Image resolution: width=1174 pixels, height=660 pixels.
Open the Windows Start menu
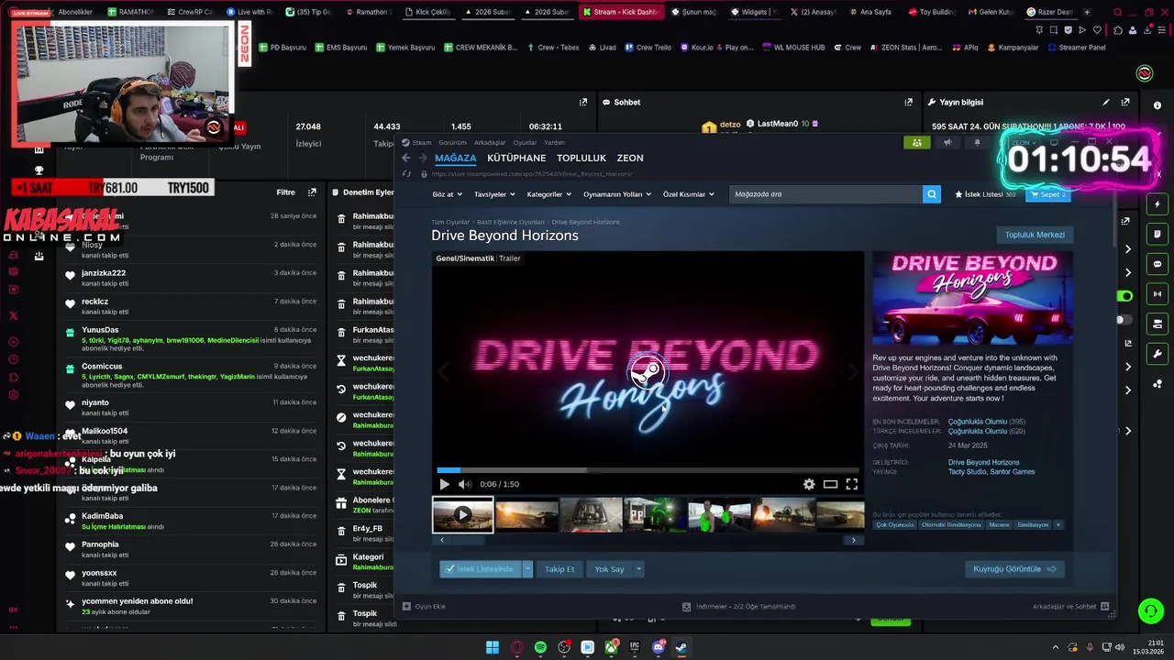pyautogui.click(x=493, y=647)
